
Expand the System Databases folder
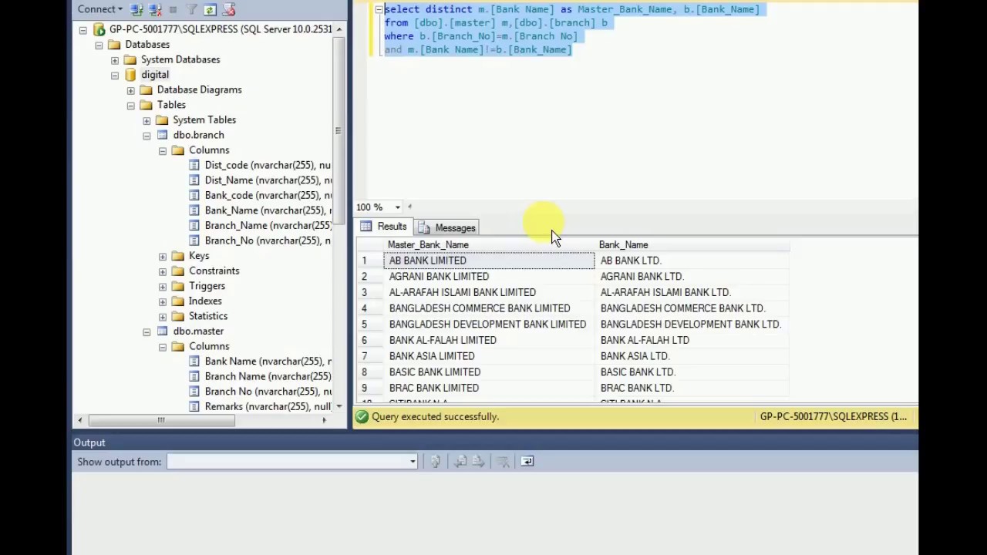(x=115, y=59)
